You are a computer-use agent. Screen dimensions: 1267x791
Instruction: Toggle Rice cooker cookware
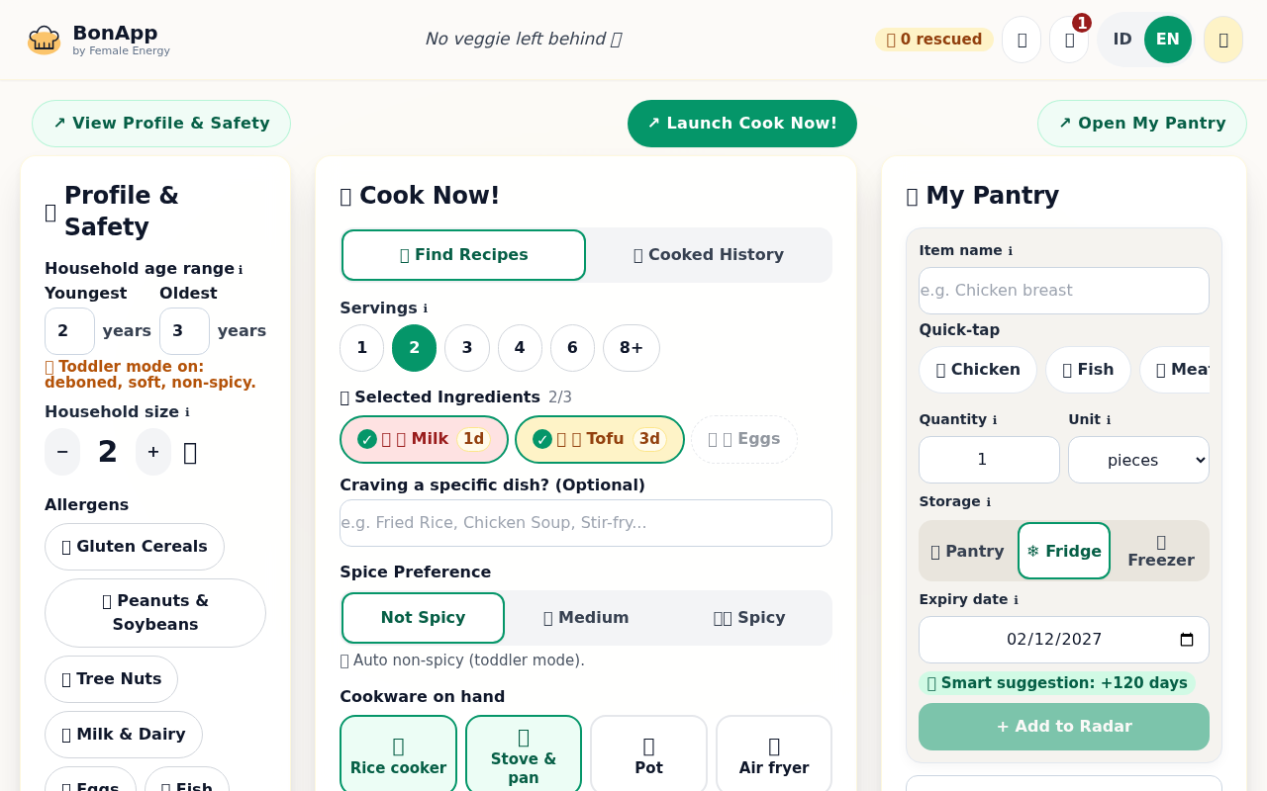(398, 755)
